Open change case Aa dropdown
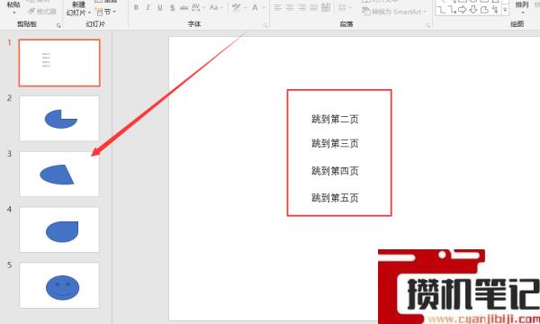This screenshot has height=324, width=540. [216, 7]
